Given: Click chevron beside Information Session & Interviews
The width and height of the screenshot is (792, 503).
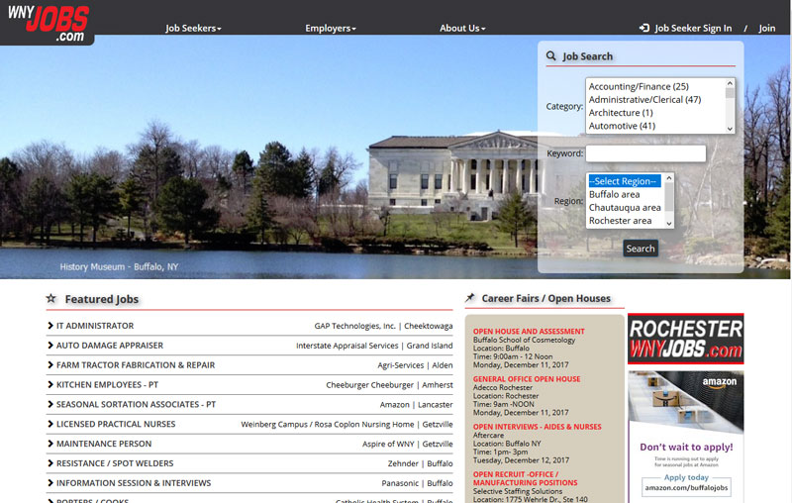Looking at the screenshot, I should pos(50,483).
